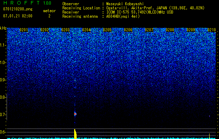219x139 pixels.
Task: Click the 0.6 kHz axis label
Action: pos(3,132)
